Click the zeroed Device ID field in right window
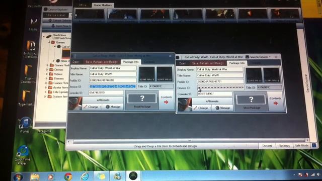Screen dimensions: 322x181 point(220,87)
